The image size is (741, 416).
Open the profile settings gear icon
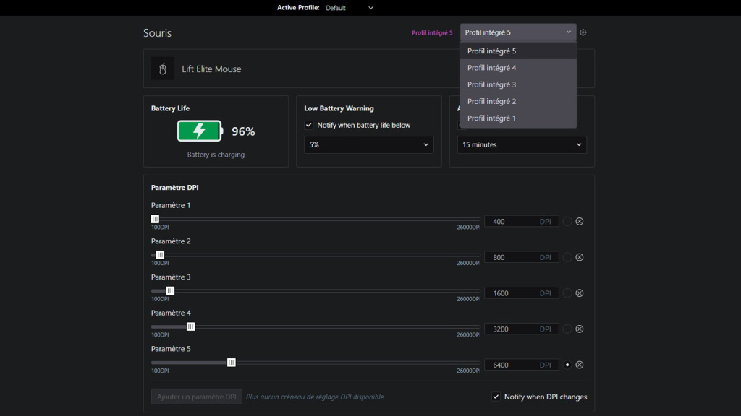[583, 32]
